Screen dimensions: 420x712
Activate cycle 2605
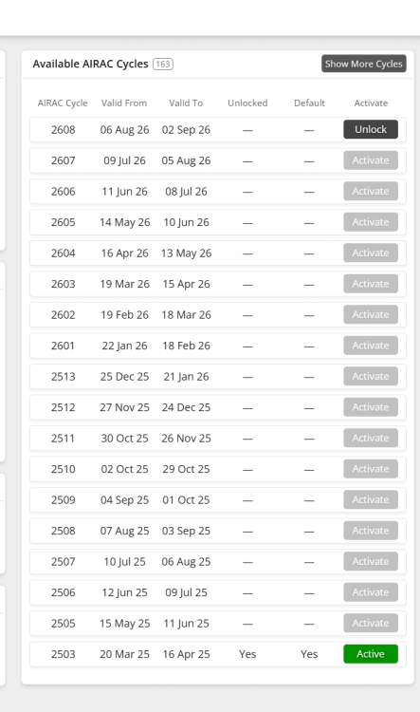point(371,222)
